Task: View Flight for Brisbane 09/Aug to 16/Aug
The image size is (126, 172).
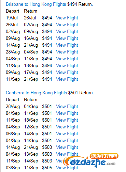Action: coord(67,38)
